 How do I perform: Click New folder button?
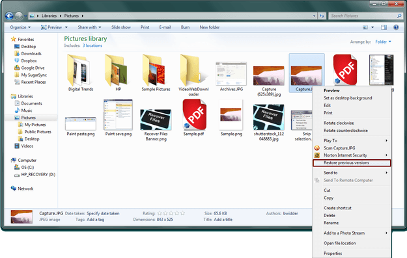click(x=210, y=27)
